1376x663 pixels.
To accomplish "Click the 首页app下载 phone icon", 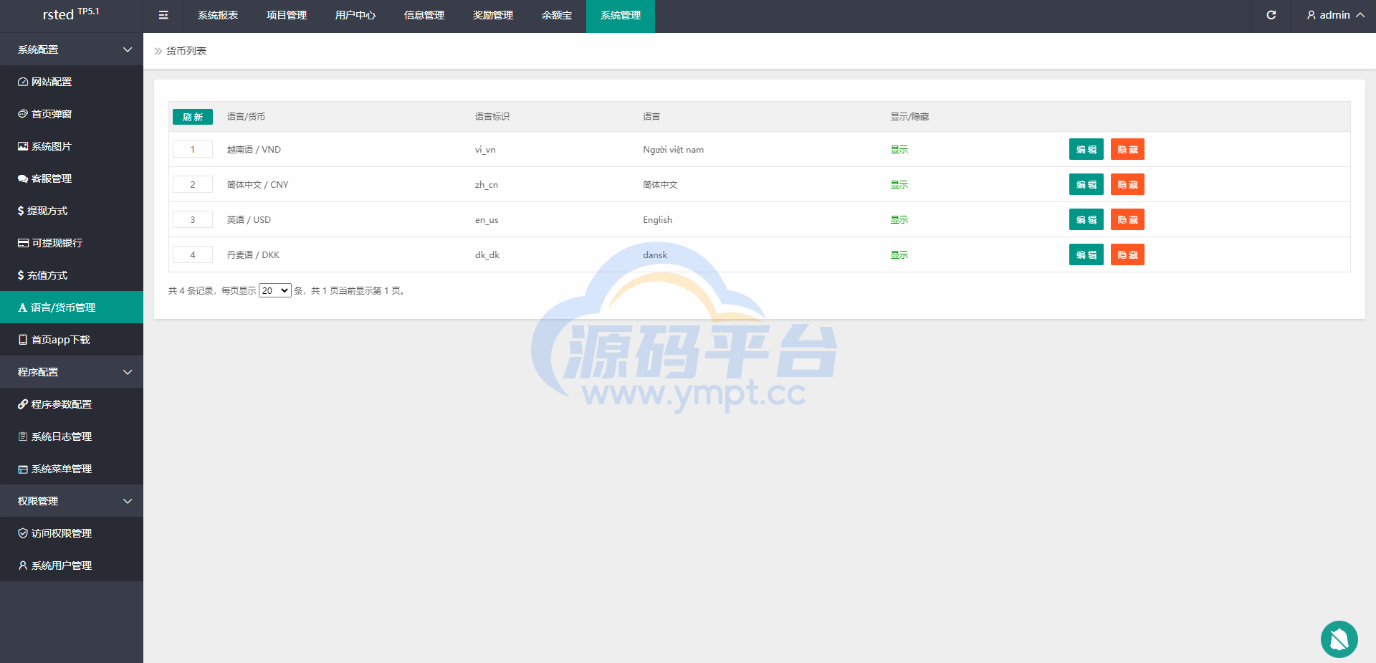I will tap(23, 340).
